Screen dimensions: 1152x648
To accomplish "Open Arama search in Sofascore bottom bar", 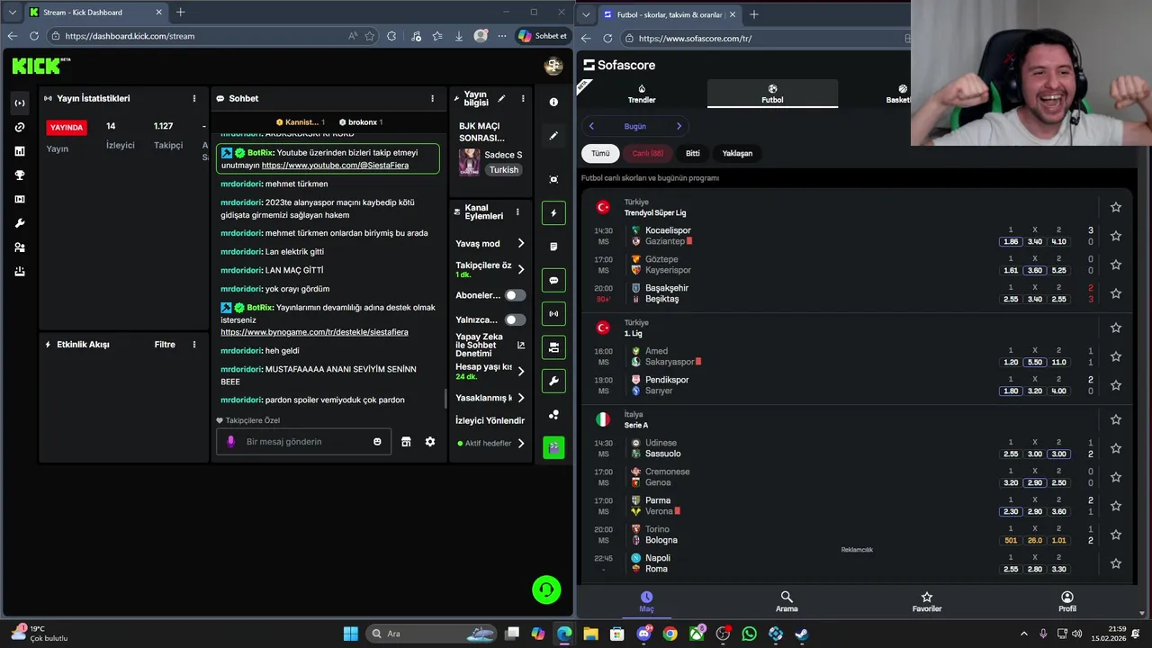I will tap(787, 602).
